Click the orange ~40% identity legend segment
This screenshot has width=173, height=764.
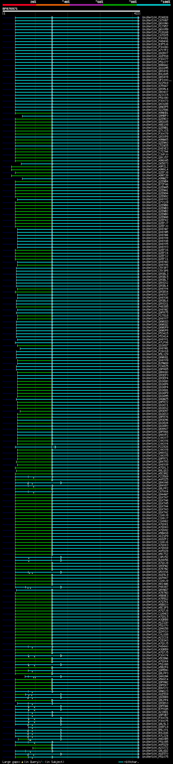click(53, 5)
